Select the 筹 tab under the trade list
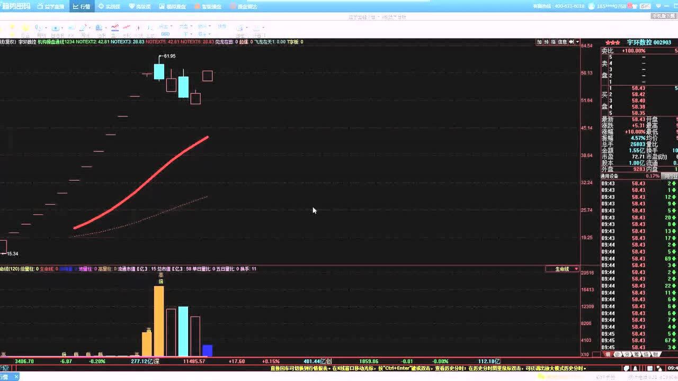The height and width of the screenshot is (381, 678). pyautogui.click(x=637, y=354)
